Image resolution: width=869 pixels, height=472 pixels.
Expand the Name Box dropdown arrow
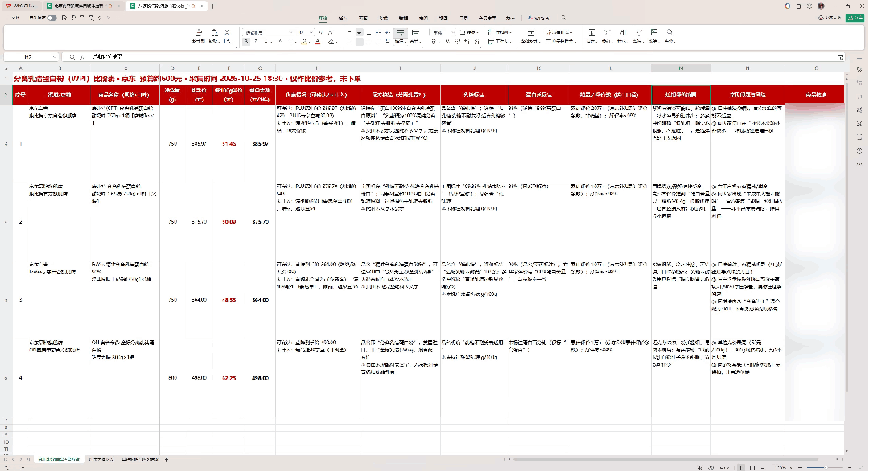(x=55, y=56)
